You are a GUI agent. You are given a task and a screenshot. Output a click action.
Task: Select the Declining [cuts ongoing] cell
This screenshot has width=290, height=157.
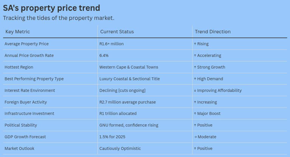pos(122,91)
